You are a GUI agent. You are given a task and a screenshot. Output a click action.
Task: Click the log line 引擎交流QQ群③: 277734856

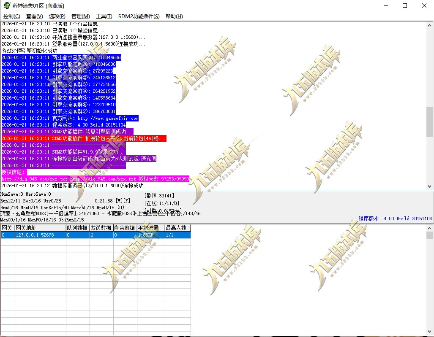(x=59, y=84)
